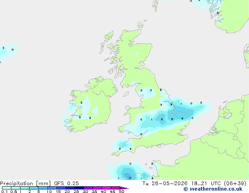Click the '50' legend scale label
The image size is (249, 193).
point(121,191)
